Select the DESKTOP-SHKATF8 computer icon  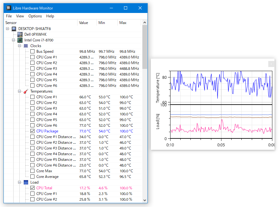click(14, 29)
